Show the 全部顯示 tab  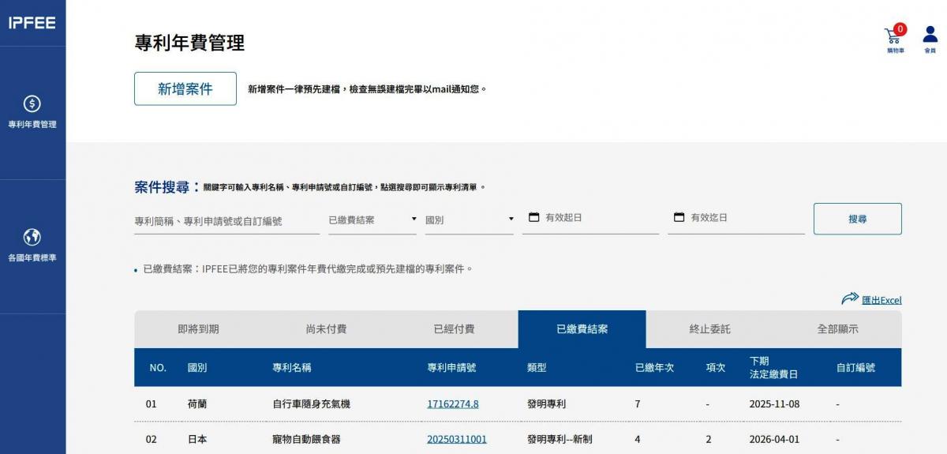pos(837,329)
